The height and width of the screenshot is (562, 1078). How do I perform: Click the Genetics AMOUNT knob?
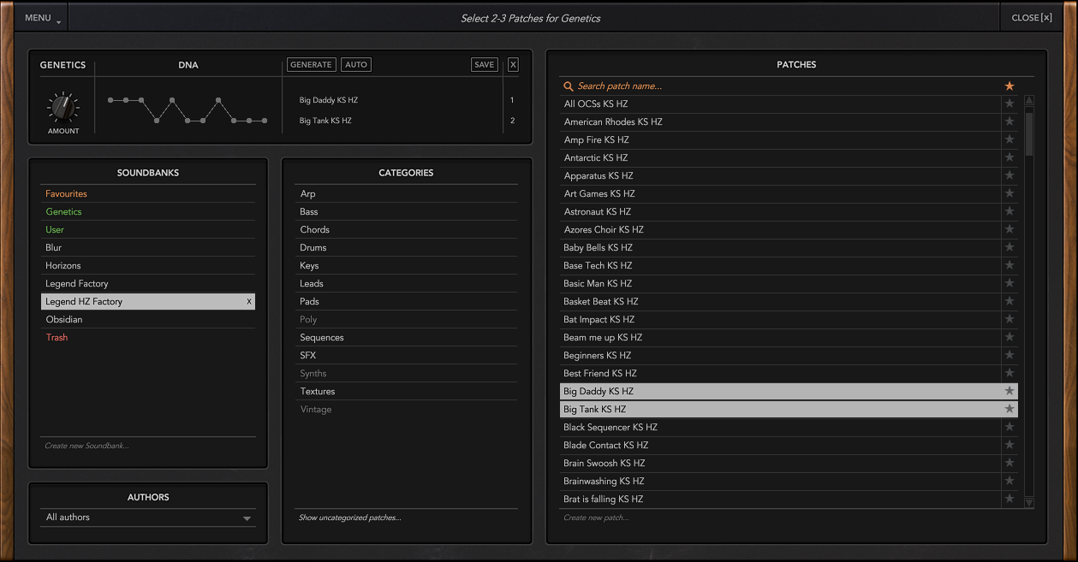tap(62, 107)
